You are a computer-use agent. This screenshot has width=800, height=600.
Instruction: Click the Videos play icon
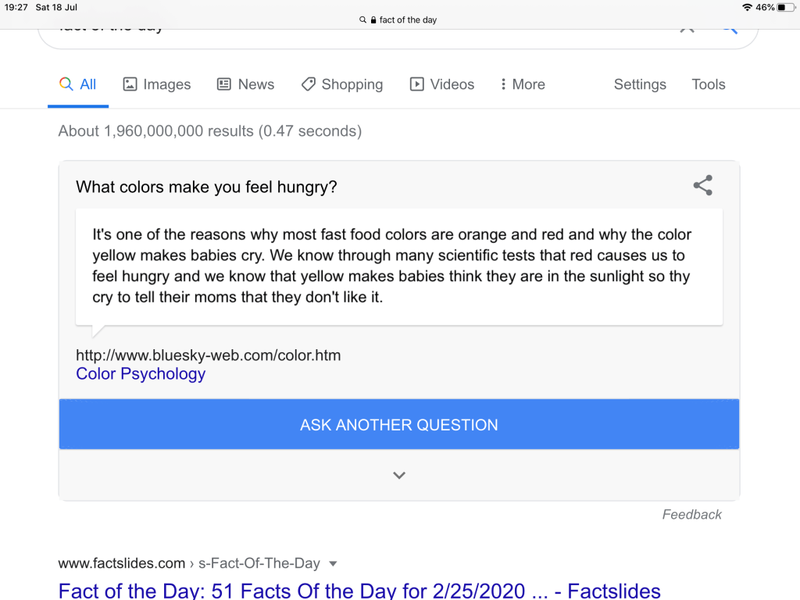coord(417,84)
